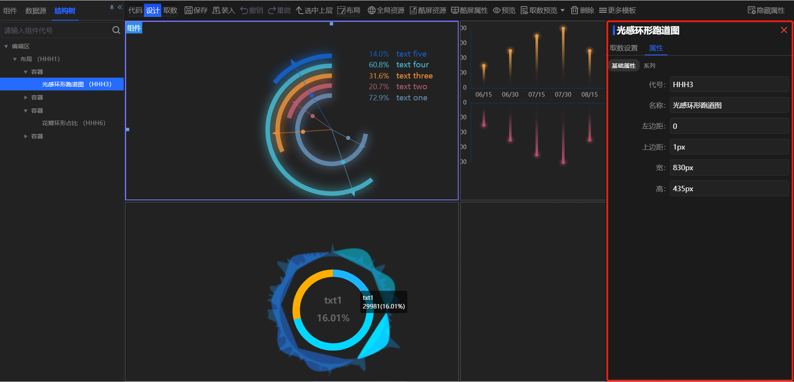Click the 选中上层 select-parent arrow icon
This screenshot has height=382, width=794.
[300, 10]
